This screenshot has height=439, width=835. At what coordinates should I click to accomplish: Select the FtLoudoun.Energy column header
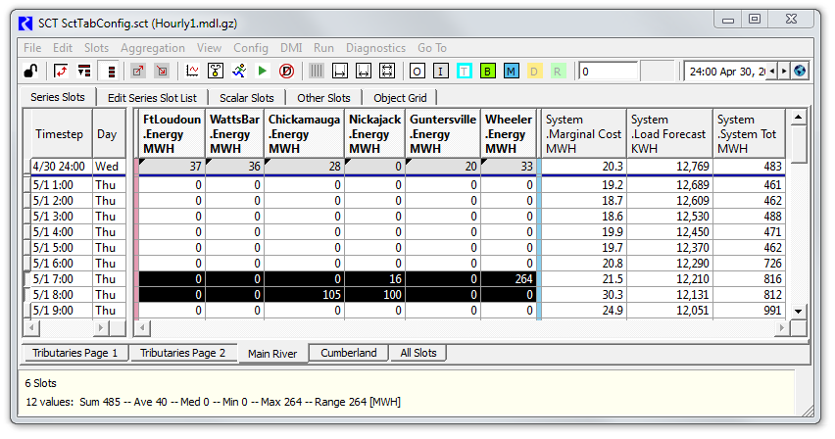point(172,133)
